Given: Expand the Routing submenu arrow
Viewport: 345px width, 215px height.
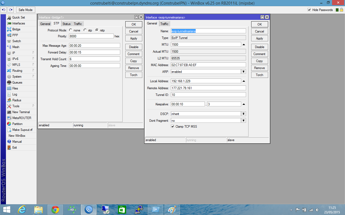Looking at the screenshot, I should coord(33,70).
